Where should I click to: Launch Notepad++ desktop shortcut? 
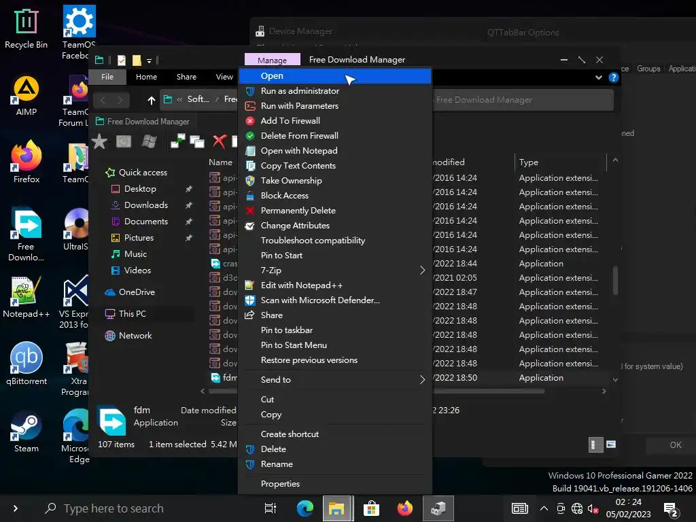tap(26, 298)
